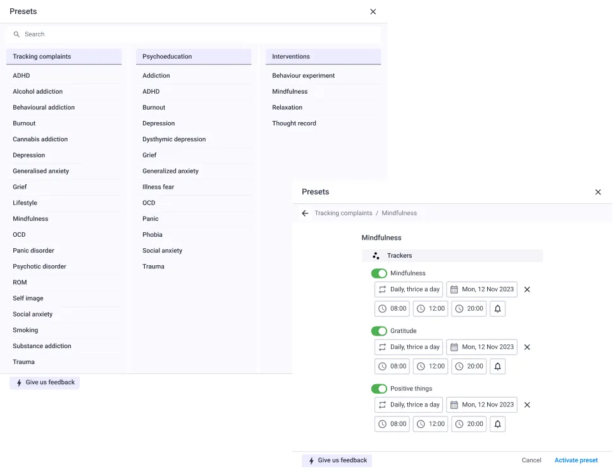Viewport: 613px width, 471px height.
Task: Choose Substance addiction under Tracking complaints
Action: click(x=64, y=346)
